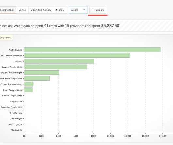Click the Estes Express Lines bar
This screenshot has height=145, width=173.
point(28,90)
